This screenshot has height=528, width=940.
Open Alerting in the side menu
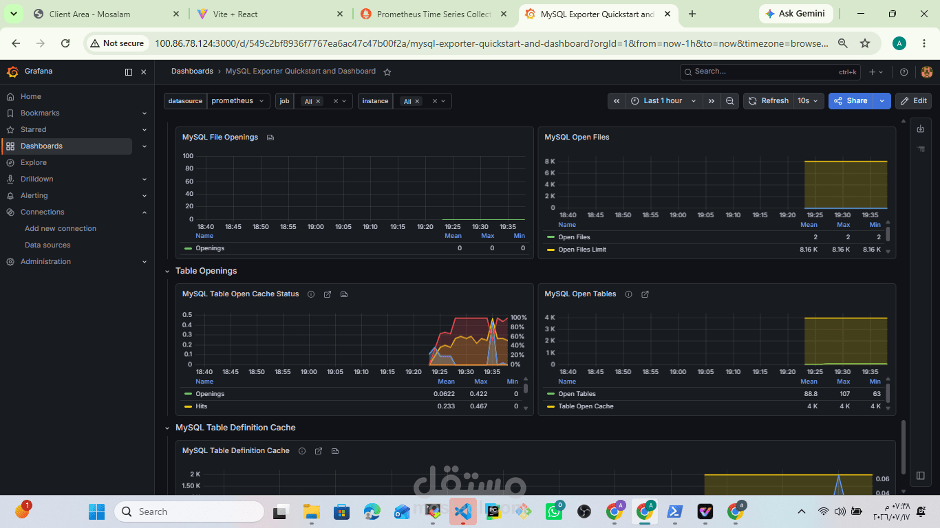pos(34,196)
